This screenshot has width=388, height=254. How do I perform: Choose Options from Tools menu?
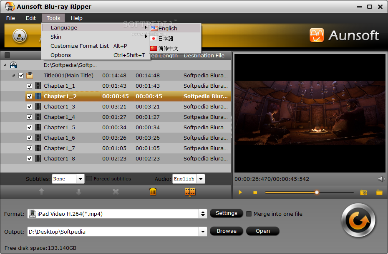tap(96, 55)
